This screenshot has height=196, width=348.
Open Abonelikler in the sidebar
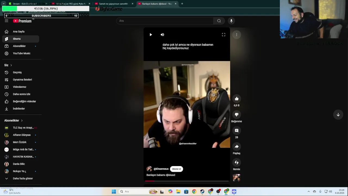(x=21, y=46)
